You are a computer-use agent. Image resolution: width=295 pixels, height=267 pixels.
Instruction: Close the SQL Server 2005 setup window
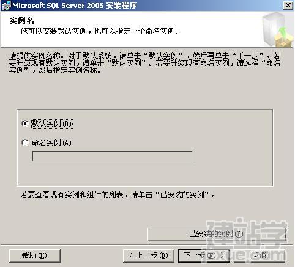tap(288, 6)
